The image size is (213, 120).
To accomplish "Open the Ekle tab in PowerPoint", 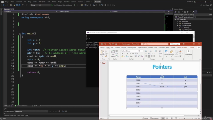I will (112, 48).
